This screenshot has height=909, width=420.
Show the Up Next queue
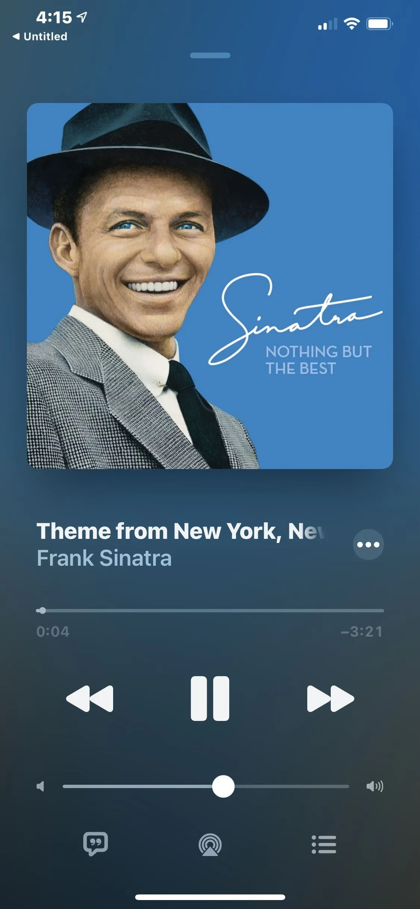coord(324,844)
